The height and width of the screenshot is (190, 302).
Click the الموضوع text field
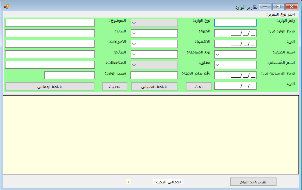click(50, 23)
